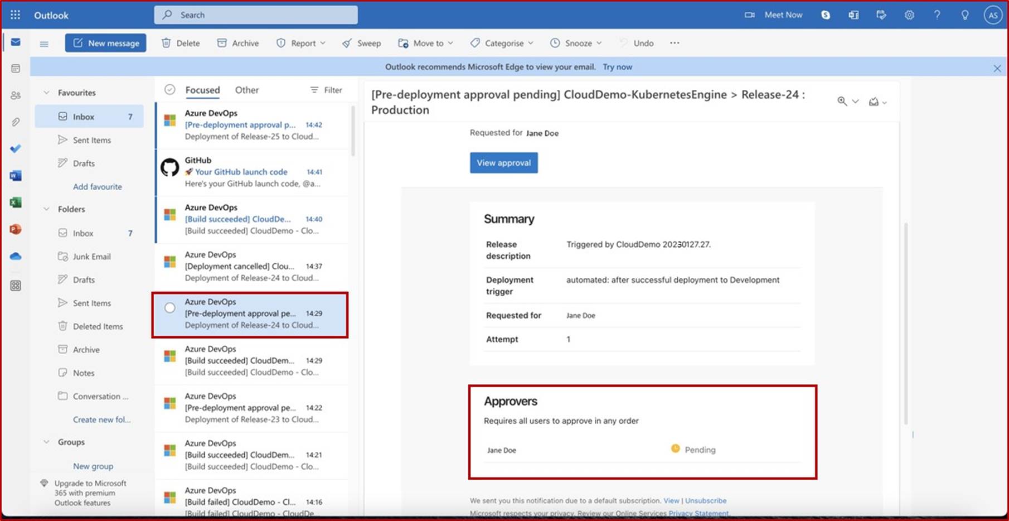The width and height of the screenshot is (1009, 521).
Task: Open the app launcher grid
Action: 15,15
